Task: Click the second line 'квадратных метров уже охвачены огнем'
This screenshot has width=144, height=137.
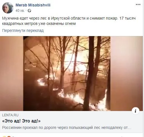Action: [39, 23]
